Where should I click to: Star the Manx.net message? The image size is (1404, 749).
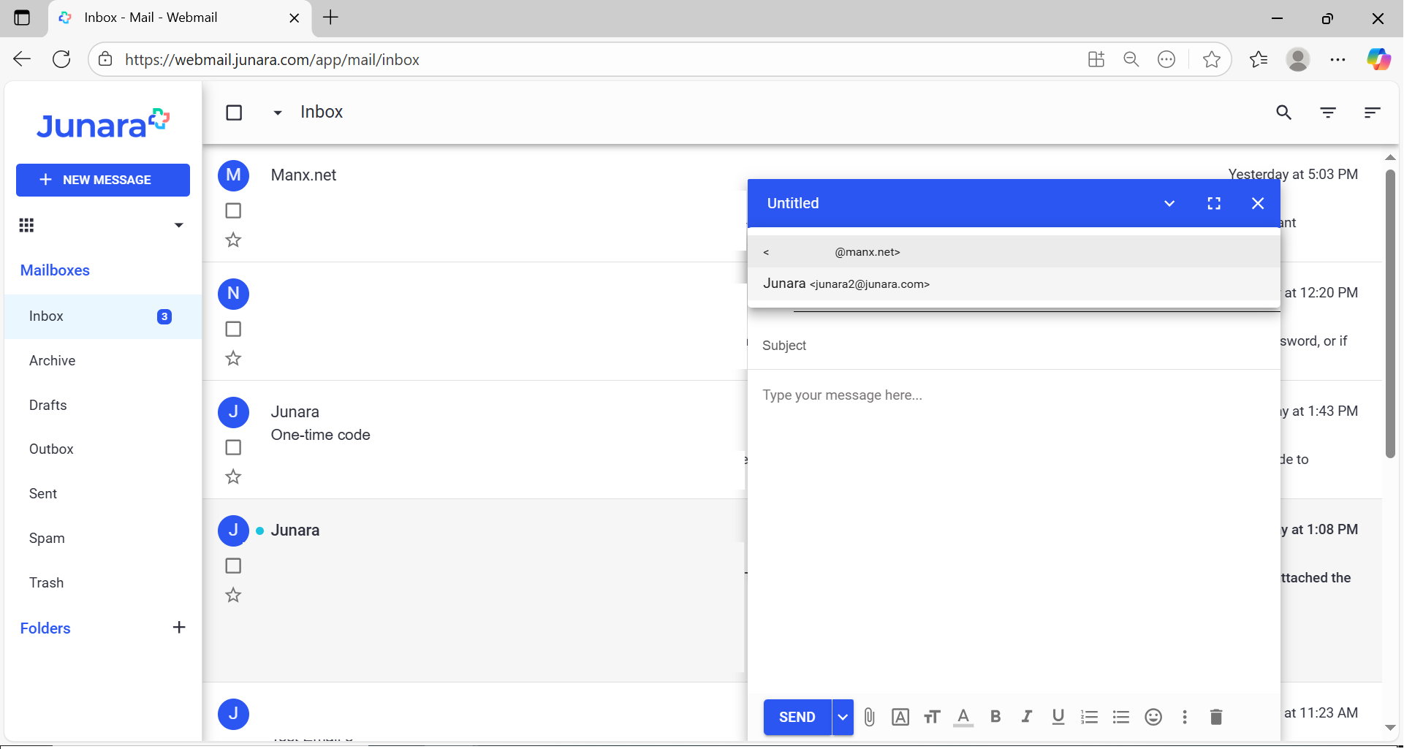point(233,240)
